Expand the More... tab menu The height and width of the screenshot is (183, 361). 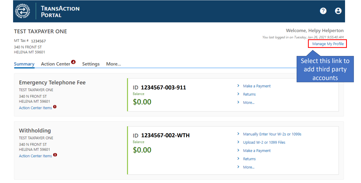[x=113, y=64]
